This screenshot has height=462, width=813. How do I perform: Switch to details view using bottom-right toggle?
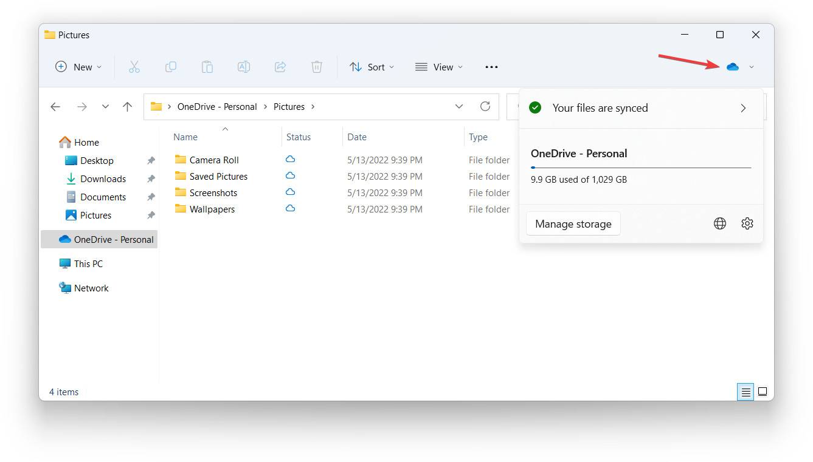tap(745, 392)
